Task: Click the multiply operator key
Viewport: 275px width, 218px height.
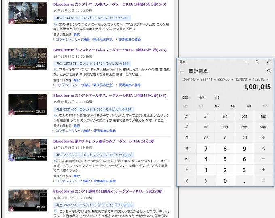Action: [x=263, y=148]
